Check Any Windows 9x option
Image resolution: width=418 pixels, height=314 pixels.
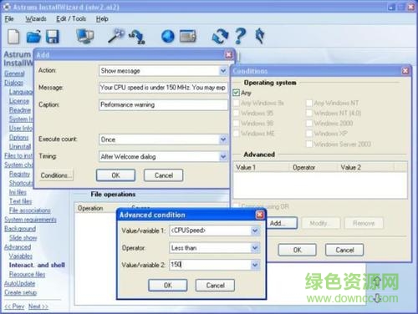point(236,103)
